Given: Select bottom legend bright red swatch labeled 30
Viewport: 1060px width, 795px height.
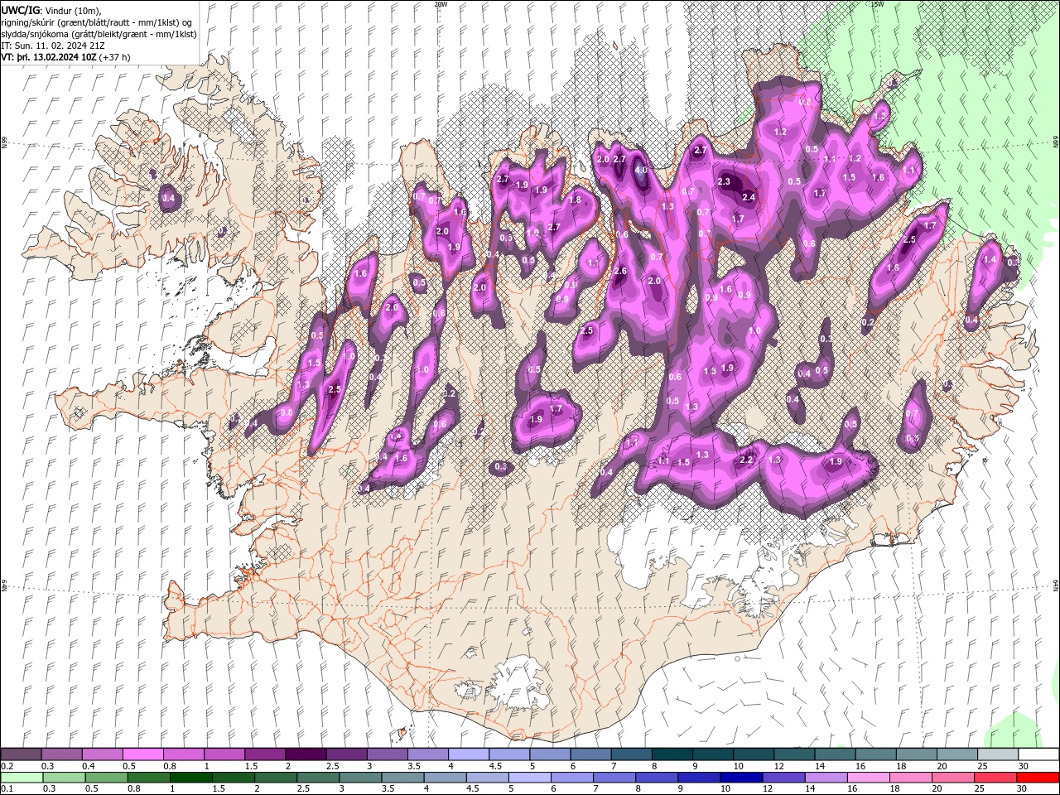Looking at the screenshot, I should click(1038, 778).
